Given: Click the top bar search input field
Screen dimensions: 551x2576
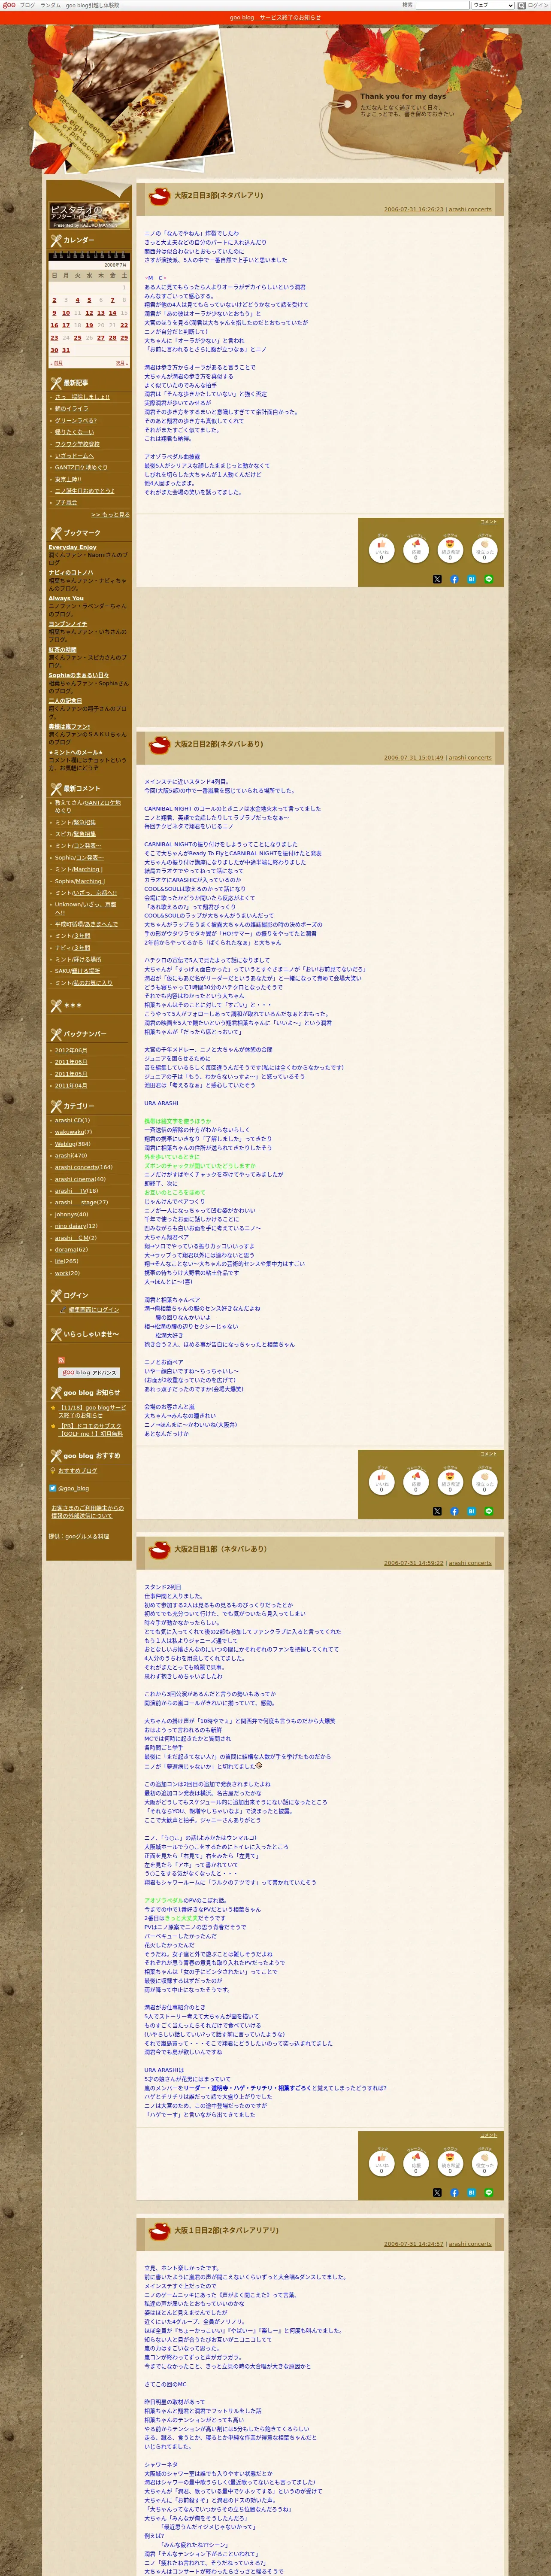Looking at the screenshot, I should 442,5.
